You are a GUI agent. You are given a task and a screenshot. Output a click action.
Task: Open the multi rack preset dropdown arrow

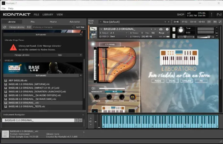coord(101,22)
